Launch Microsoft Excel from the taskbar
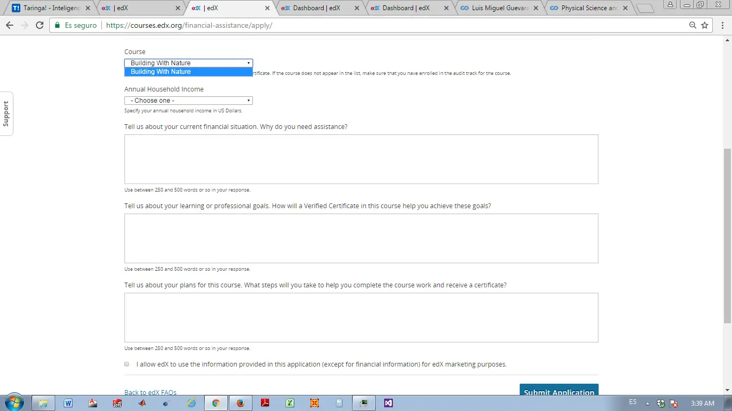Image resolution: width=732 pixels, height=411 pixels. 290,403
